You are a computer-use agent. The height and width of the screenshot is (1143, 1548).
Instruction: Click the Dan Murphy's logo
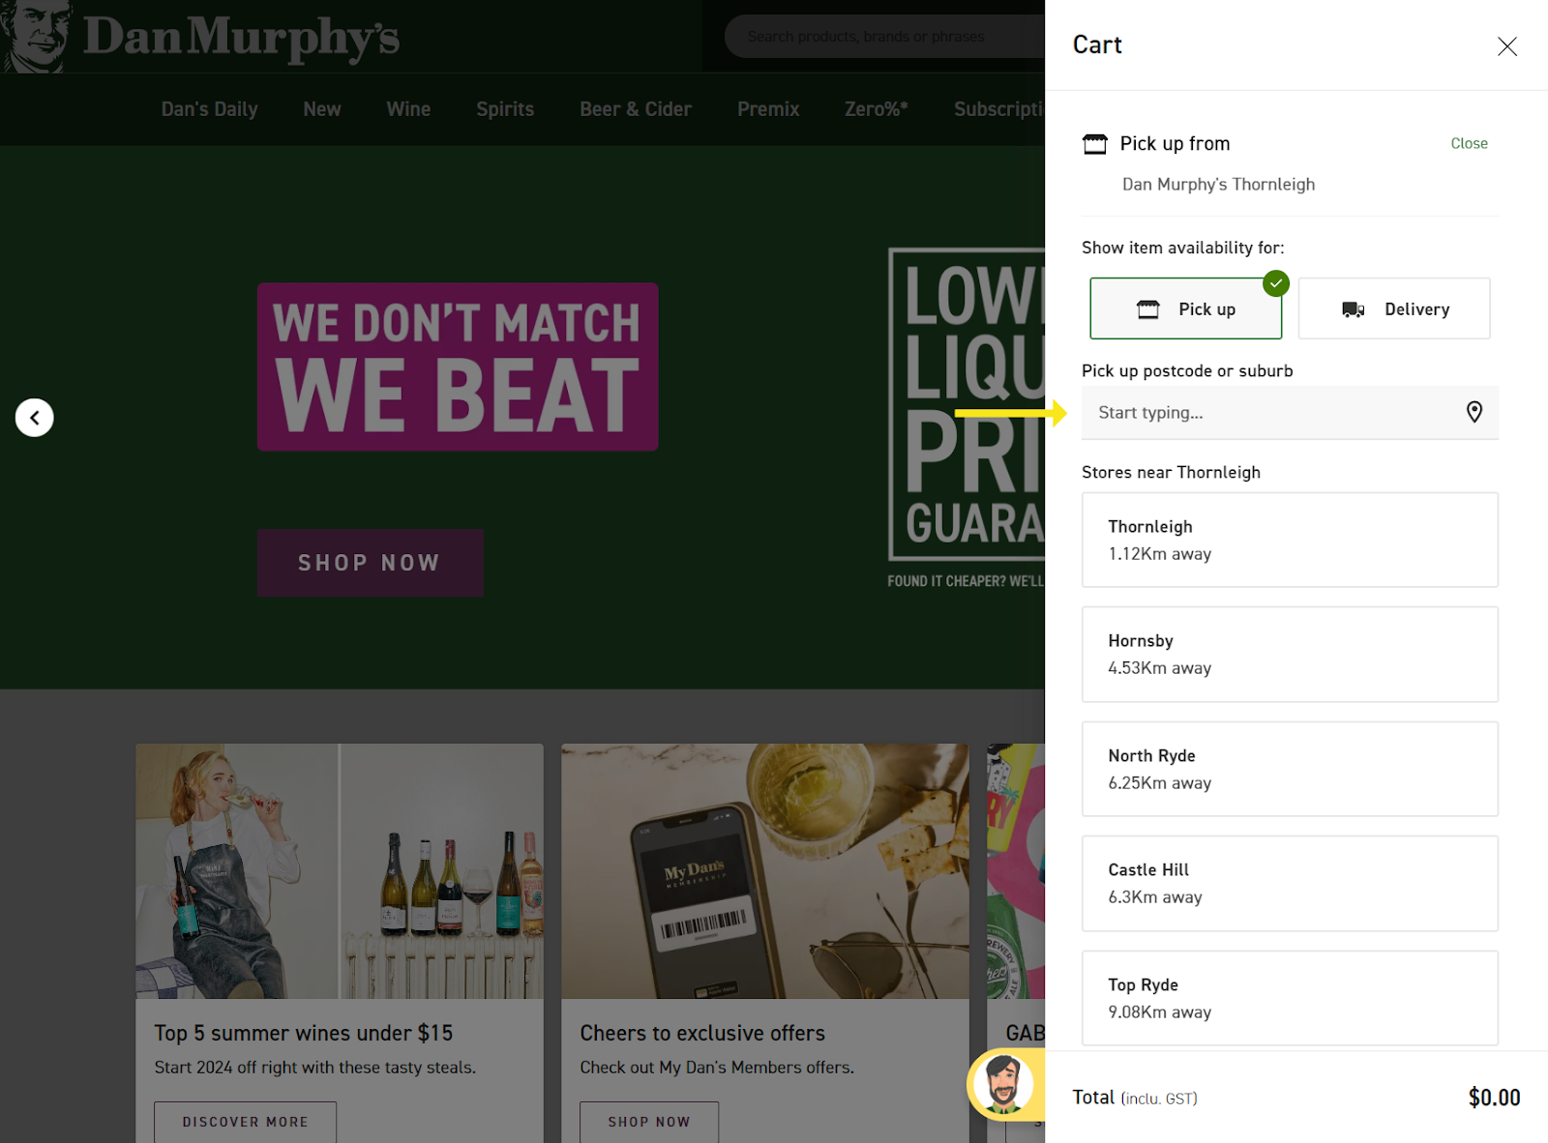click(x=201, y=37)
